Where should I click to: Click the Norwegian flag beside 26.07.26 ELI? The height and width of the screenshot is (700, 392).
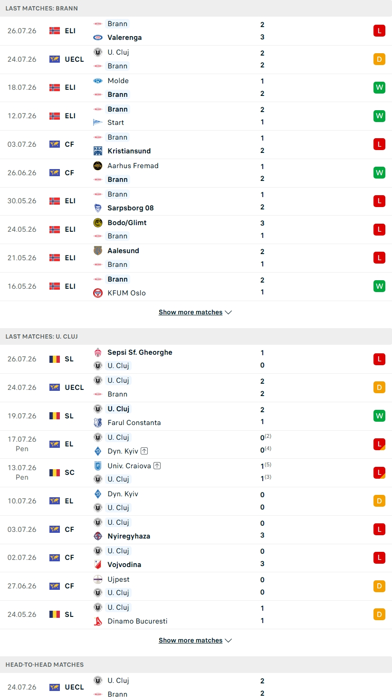pos(55,31)
